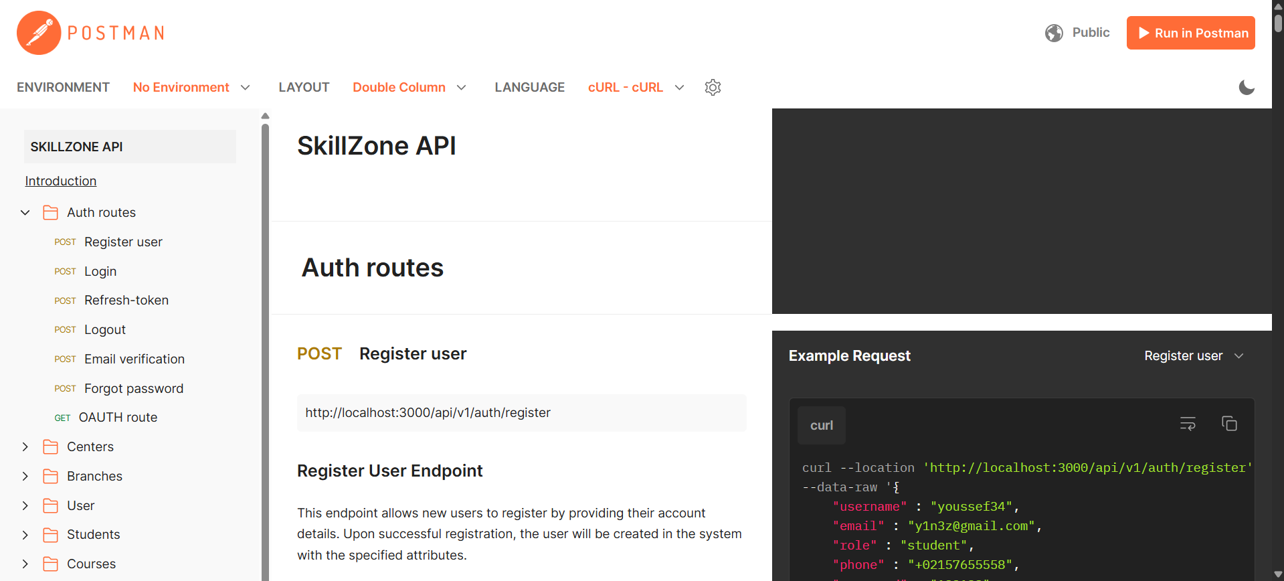
Task: Click the page scrollbar down arrow
Action: click(x=1278, y=574)
